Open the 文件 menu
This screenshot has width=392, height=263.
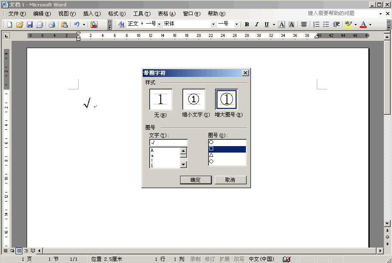pyautogui.click(x=17, y=14)
